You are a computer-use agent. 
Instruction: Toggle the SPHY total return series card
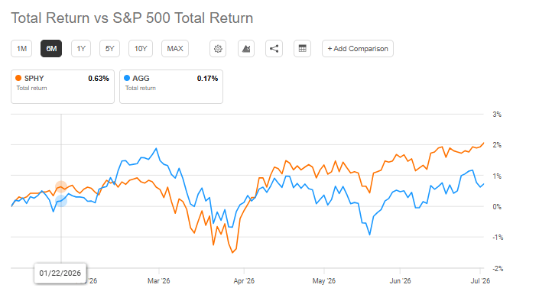click(x=63, y=86)
